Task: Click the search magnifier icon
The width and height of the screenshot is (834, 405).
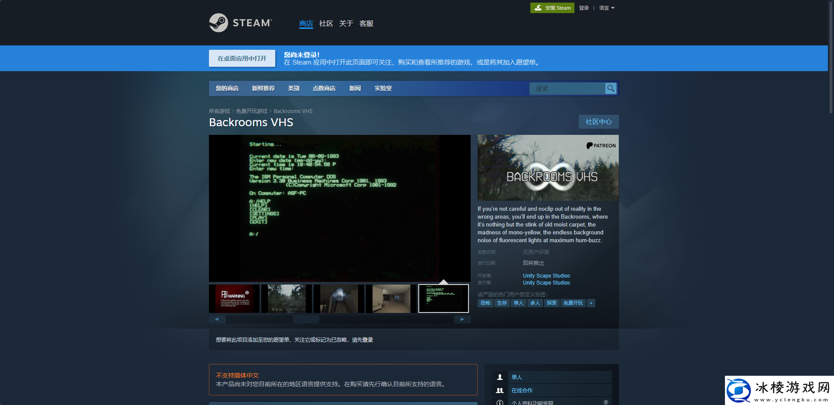Action: coord(611,88)
